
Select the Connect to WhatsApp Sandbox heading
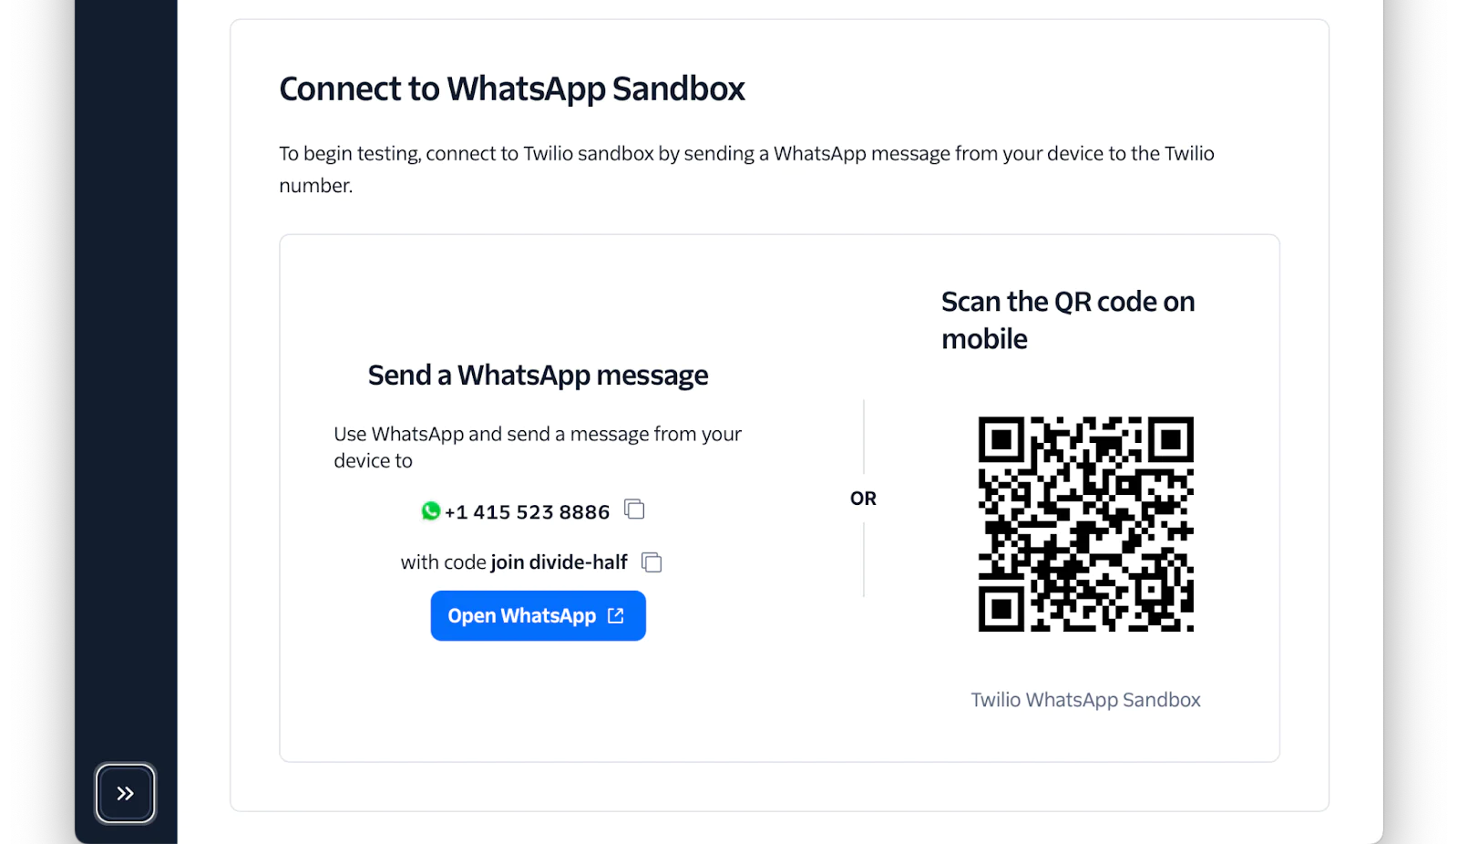512,88
